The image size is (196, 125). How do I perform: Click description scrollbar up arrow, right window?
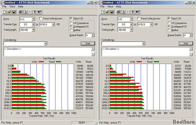(x=191, y=49)
